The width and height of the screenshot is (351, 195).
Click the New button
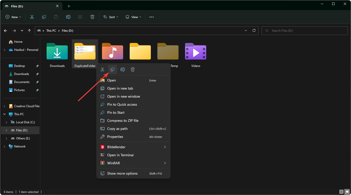[13, 17]
